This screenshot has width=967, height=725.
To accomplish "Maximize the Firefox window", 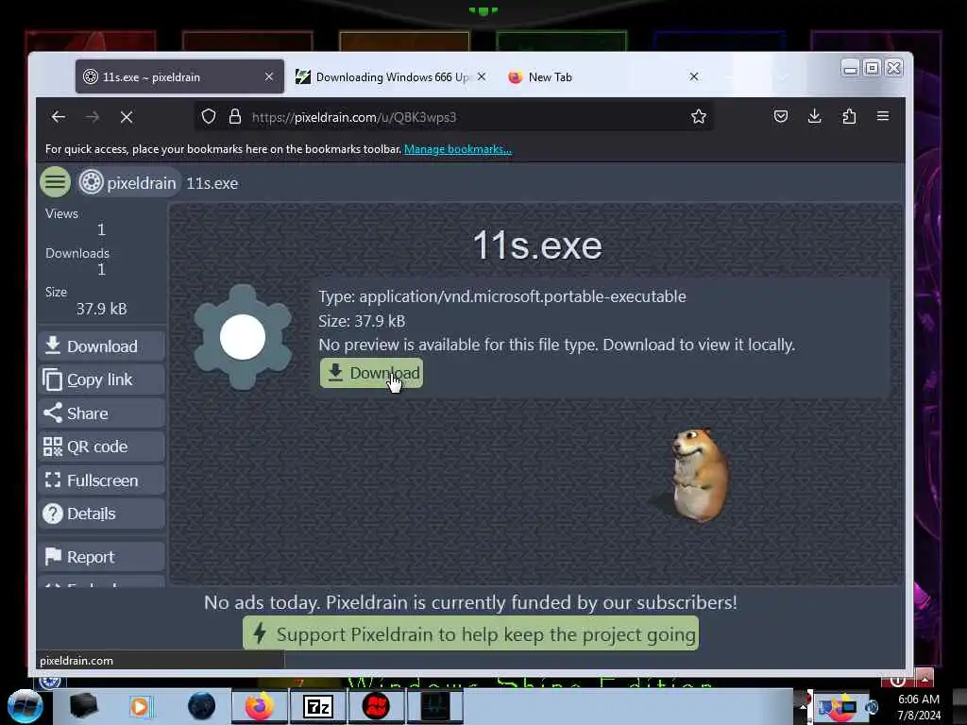I will click(872, 67).
